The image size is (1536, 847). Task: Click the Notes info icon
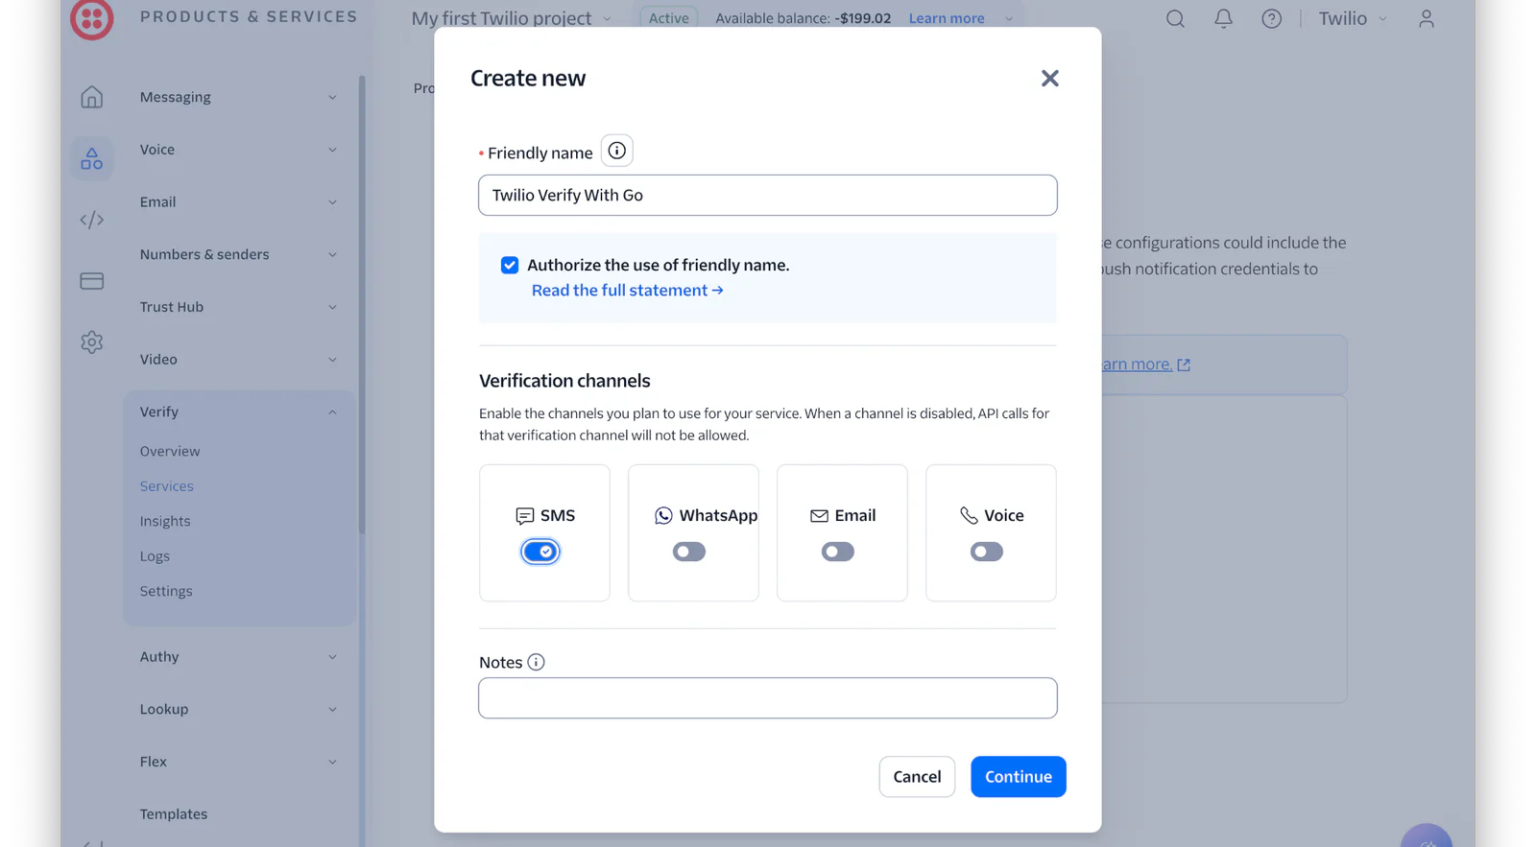tap(536, 662)
